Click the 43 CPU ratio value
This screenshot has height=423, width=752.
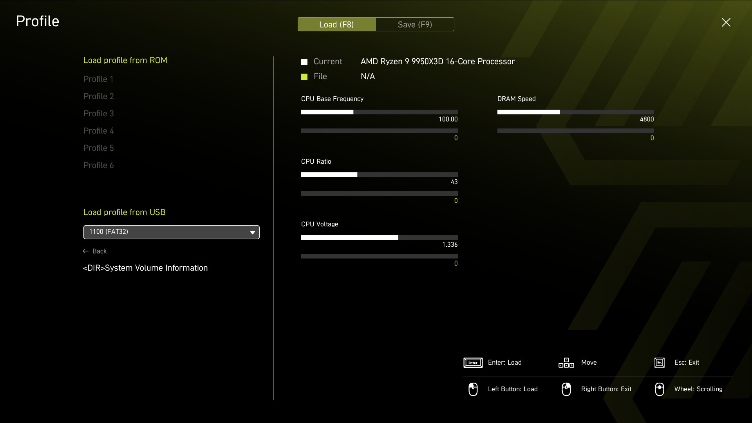coord(454,182)
